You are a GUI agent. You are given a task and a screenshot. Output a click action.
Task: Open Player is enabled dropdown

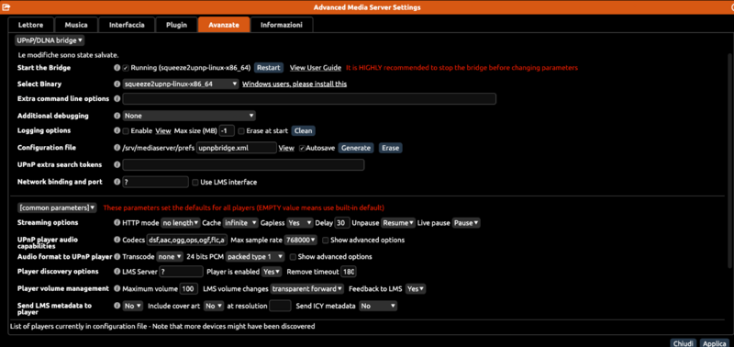point(272,272)
